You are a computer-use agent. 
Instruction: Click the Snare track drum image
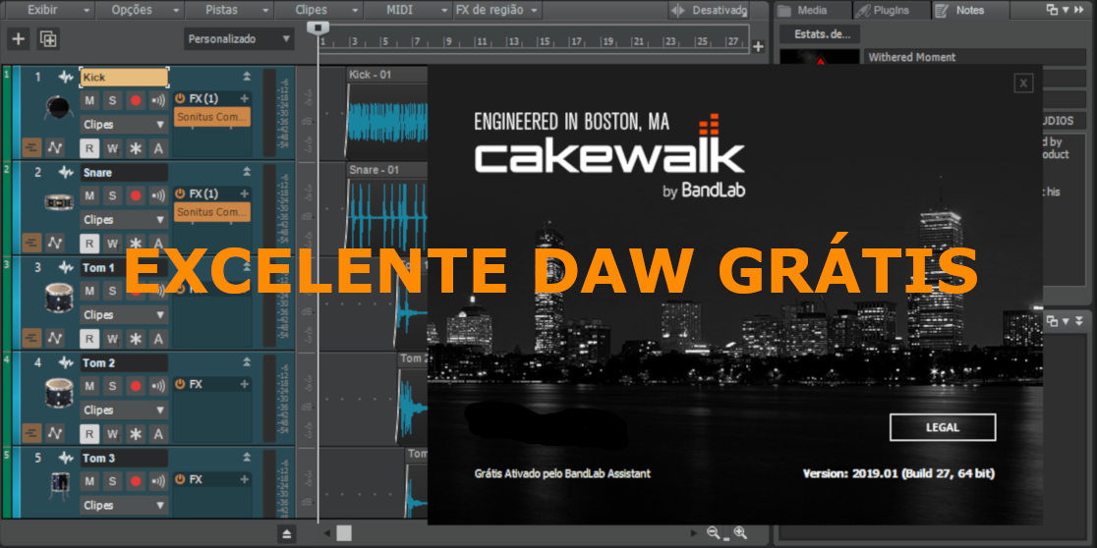click(57, 202)
